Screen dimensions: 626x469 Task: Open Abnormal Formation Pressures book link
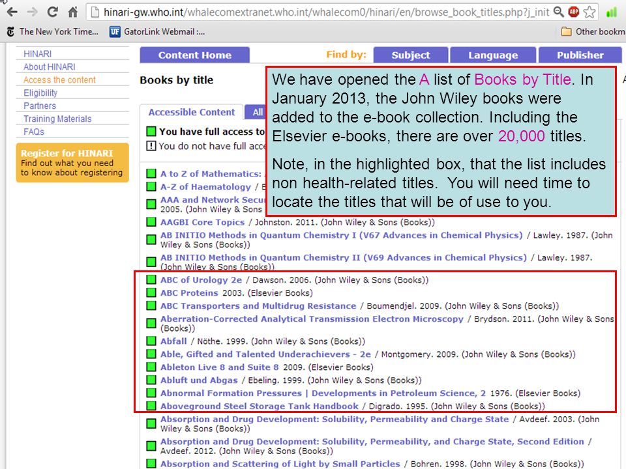coord(323,393)
